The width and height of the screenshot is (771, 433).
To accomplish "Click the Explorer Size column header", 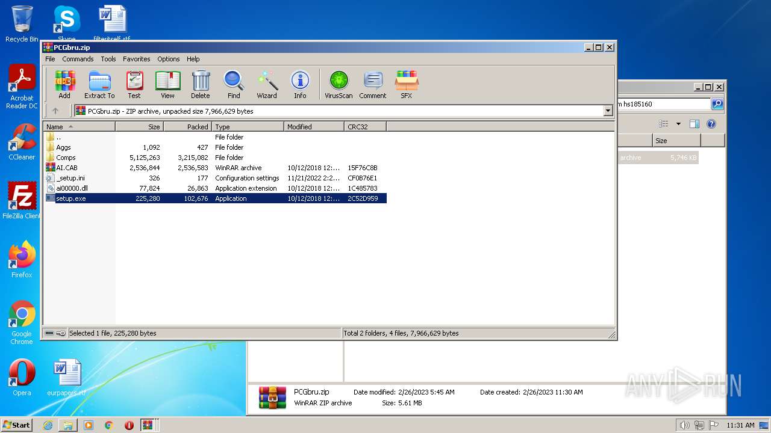I will [676, 141].
